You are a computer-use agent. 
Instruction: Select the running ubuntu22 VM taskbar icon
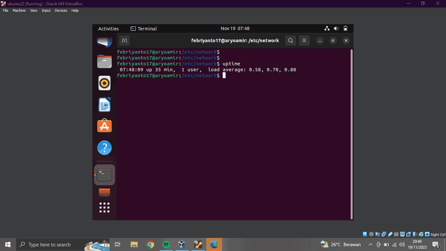[x=198, y=244]
